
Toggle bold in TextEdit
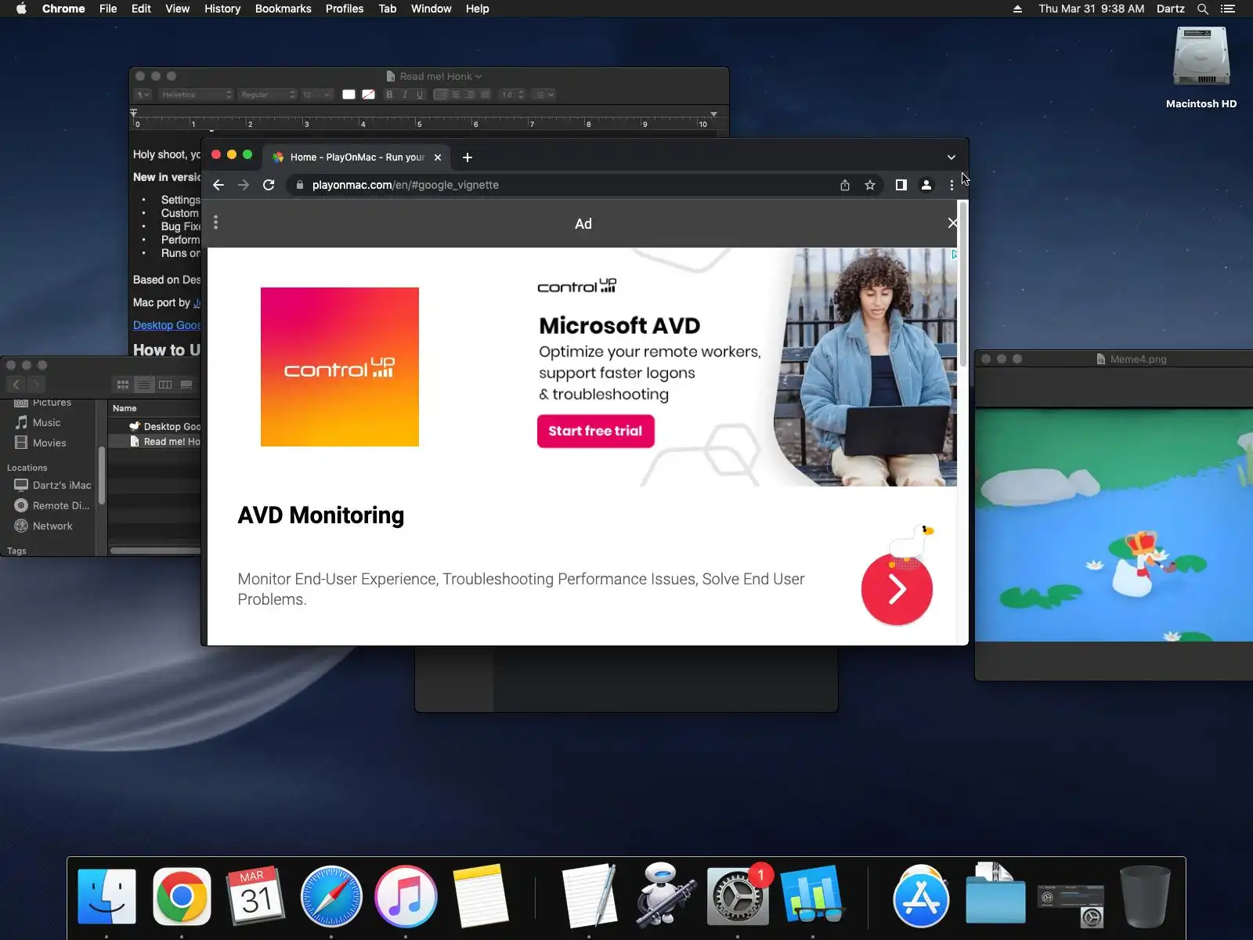coord(389,95)
